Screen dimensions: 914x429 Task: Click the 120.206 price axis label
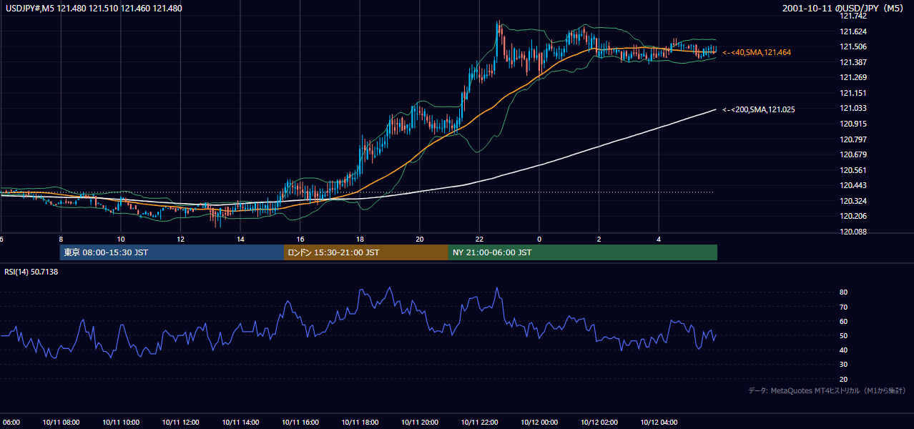[852, 216]
